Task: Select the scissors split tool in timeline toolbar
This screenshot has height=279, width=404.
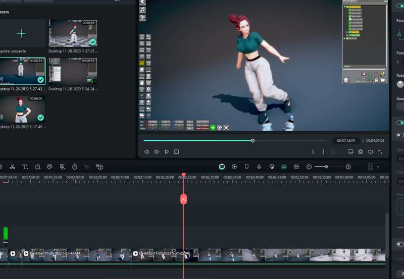Action: [12, 167]
